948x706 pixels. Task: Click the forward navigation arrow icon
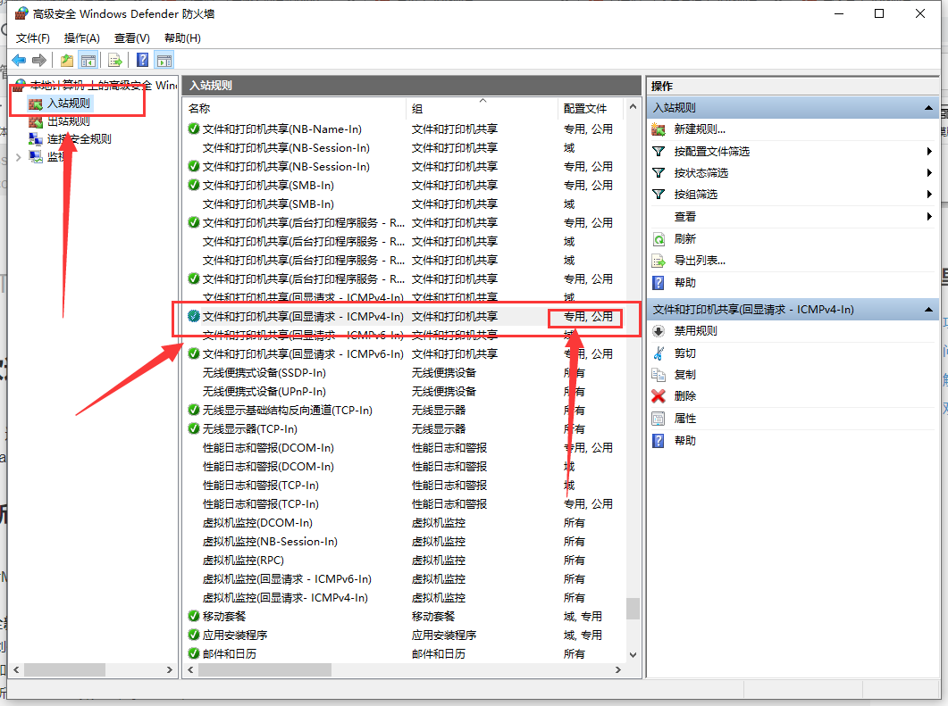pyautogui.click(x=39, y=60)
